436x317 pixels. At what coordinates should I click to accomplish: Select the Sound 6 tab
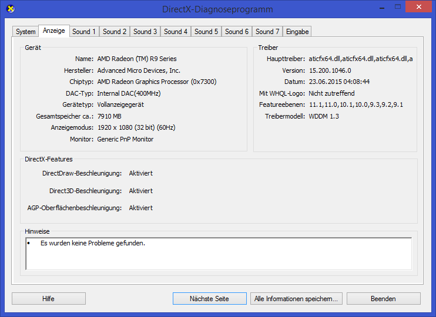tap(237, 32)
